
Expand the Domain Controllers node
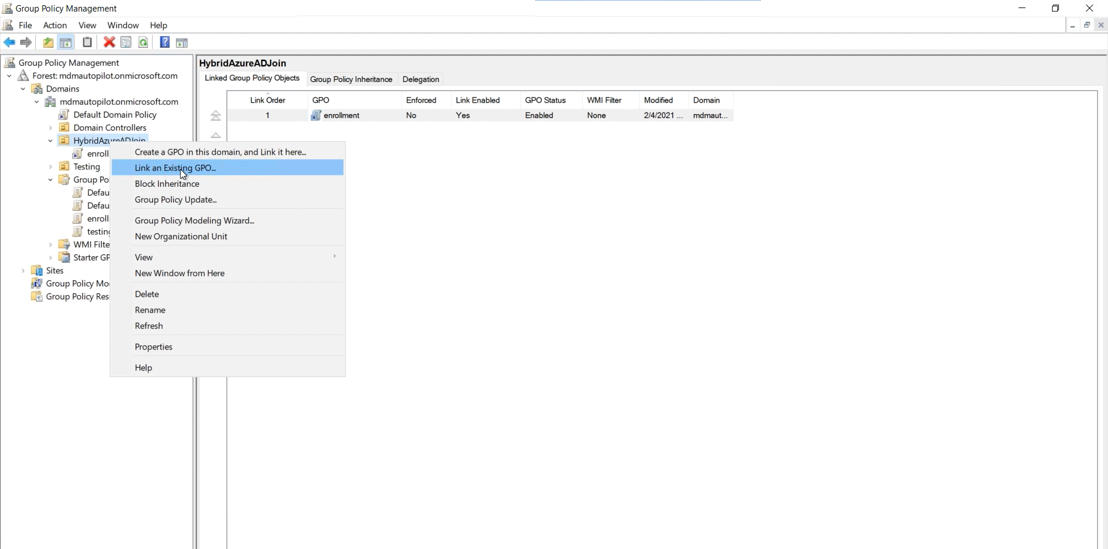pyautogui.click(x=50, y=127)
